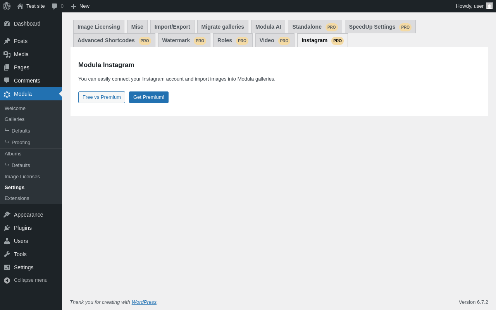Open the WordPress link in footer
This screenshot has height=310, width=496.
pyautogui.click(x=144, y=302)
